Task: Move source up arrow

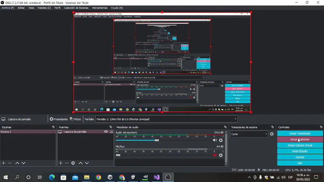Action: pyautogui.click(x=81, y=163)
